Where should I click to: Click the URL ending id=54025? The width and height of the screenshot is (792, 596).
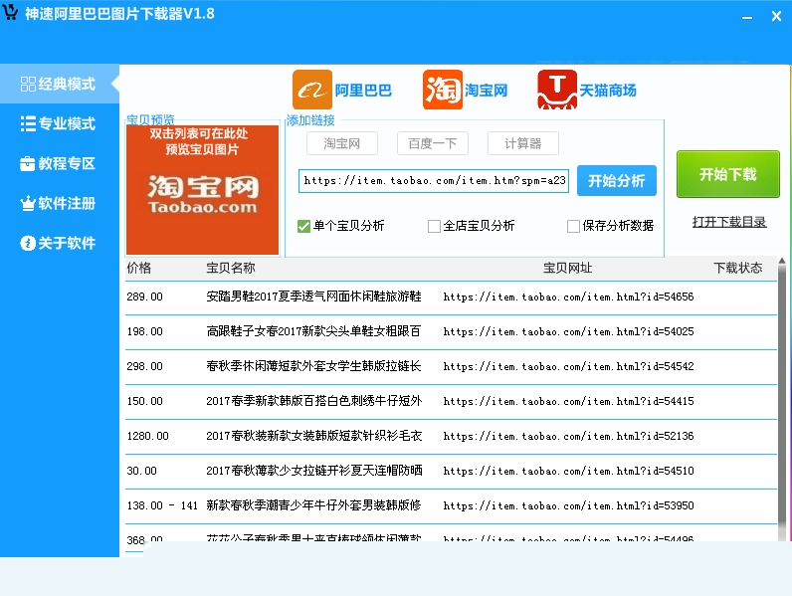(x=569, y=332)
